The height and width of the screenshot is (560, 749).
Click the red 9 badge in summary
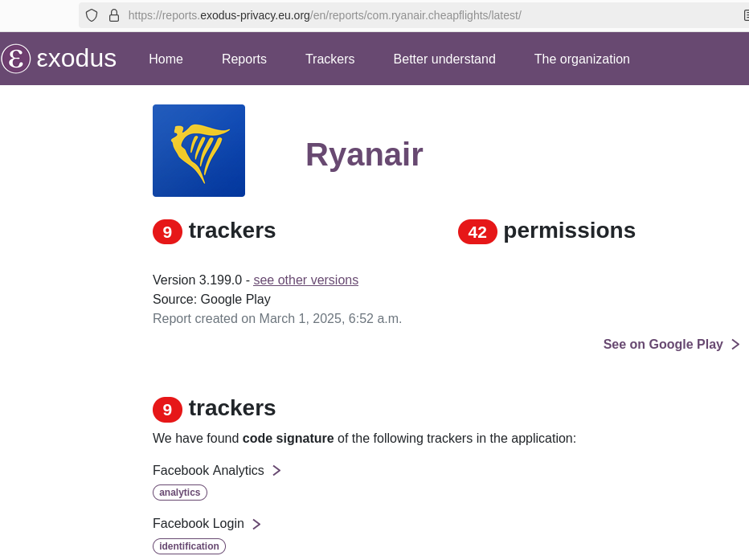click(x=167, y=232)
